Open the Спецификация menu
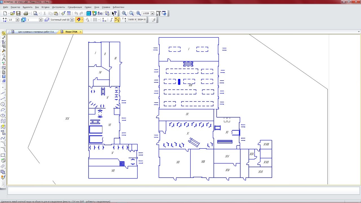 point(75,7)
